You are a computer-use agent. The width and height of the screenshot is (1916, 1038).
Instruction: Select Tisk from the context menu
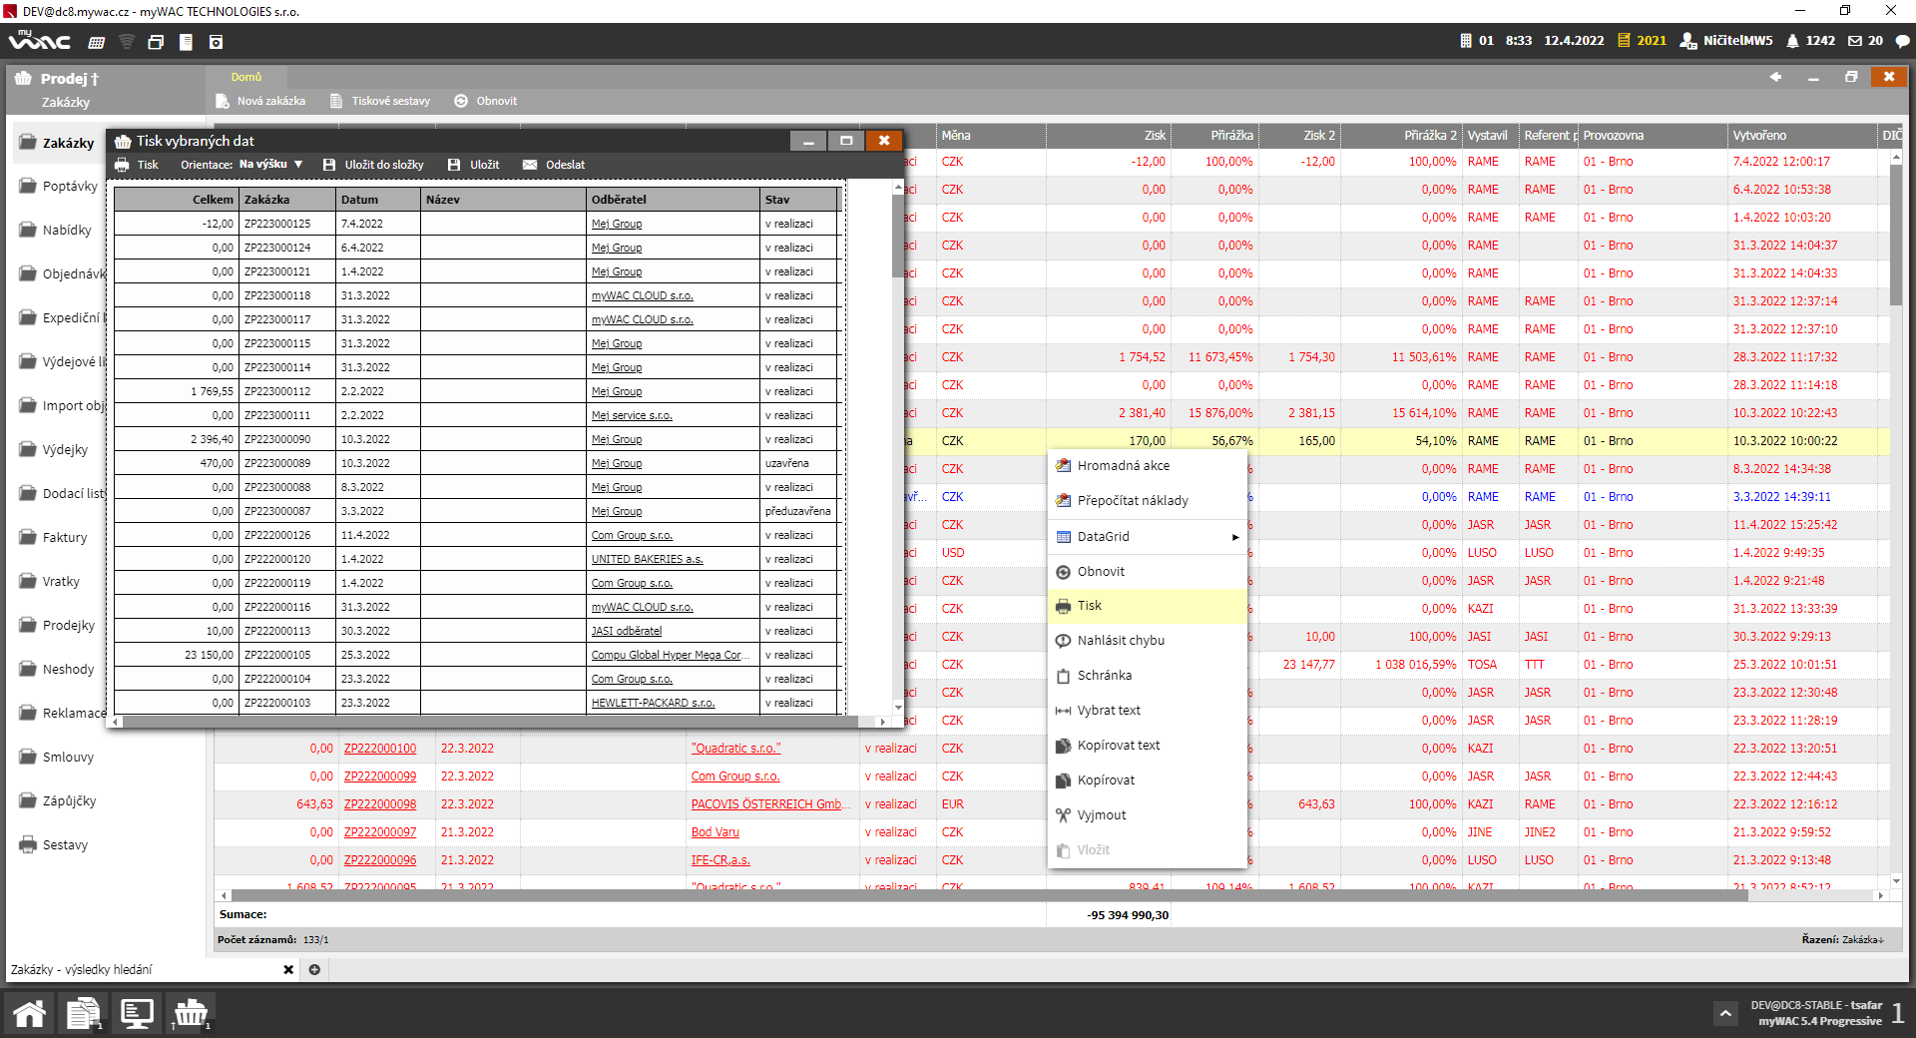(1090, 606)
